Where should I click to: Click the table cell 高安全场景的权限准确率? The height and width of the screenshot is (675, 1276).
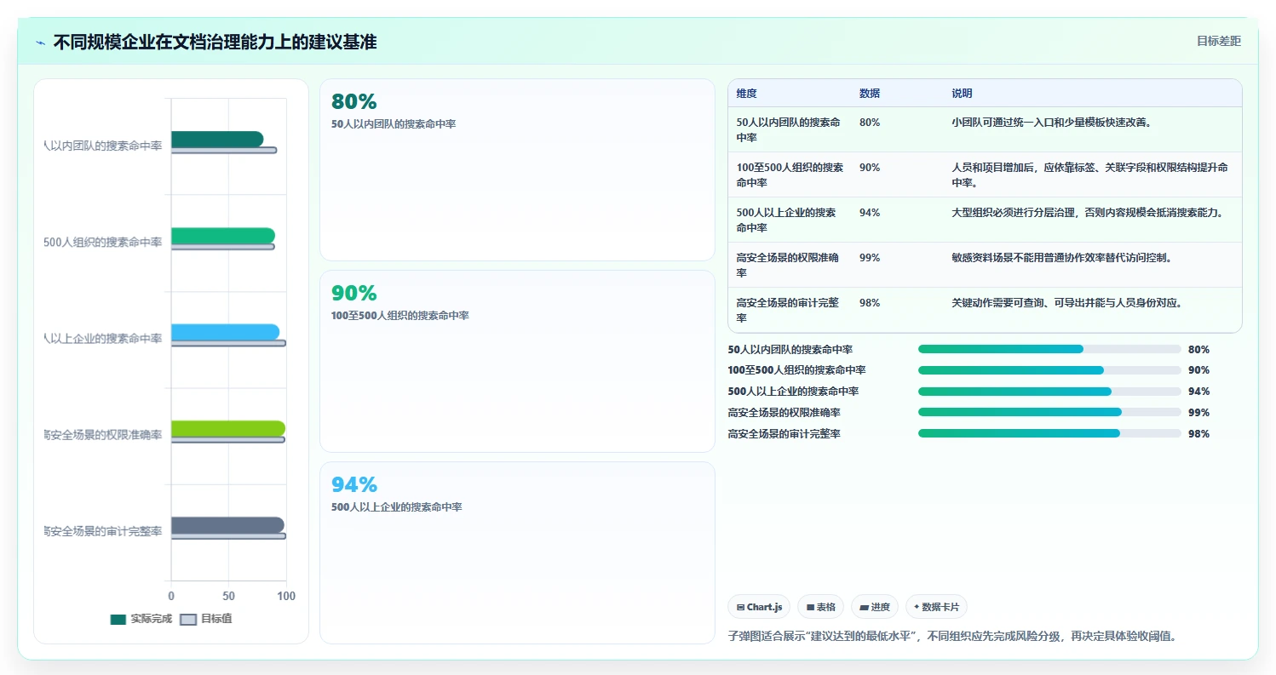pos(789,265)
